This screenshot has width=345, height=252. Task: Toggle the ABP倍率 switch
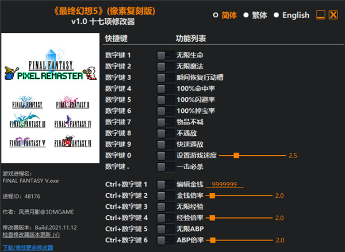pos(166,240)
